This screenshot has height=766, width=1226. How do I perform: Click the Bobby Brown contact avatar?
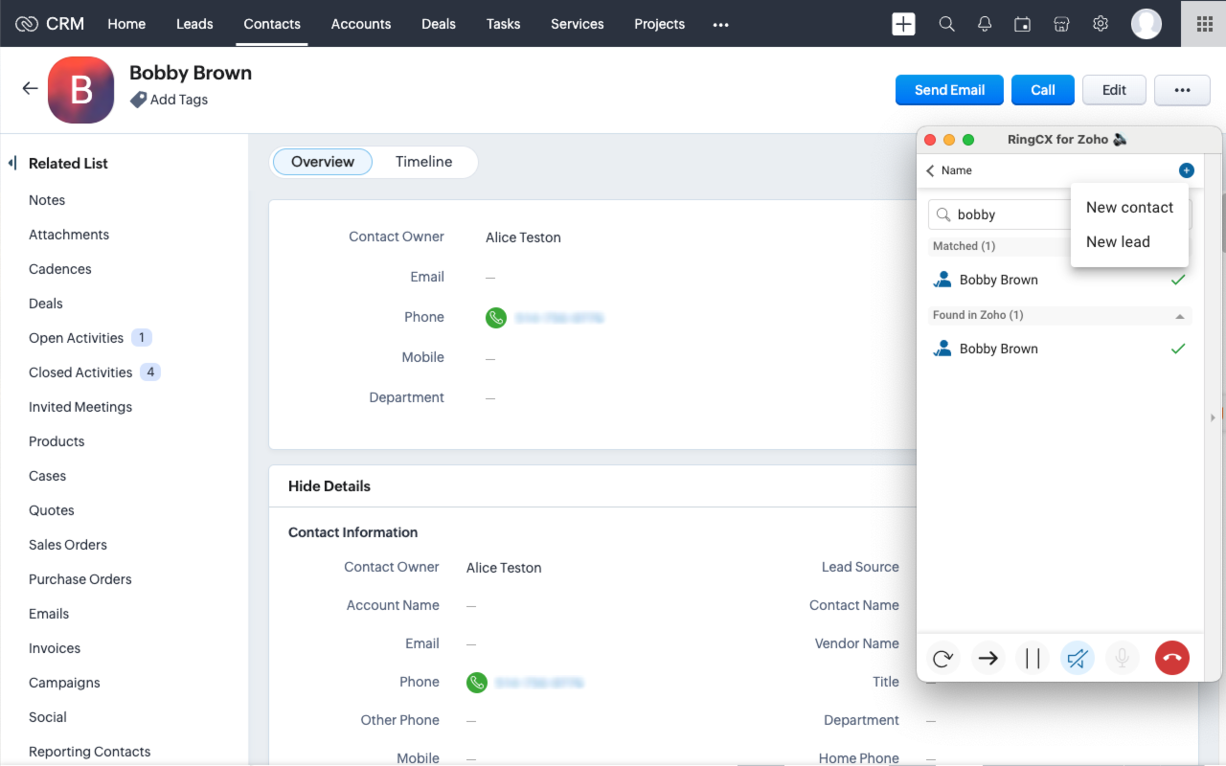coord(81,90)
